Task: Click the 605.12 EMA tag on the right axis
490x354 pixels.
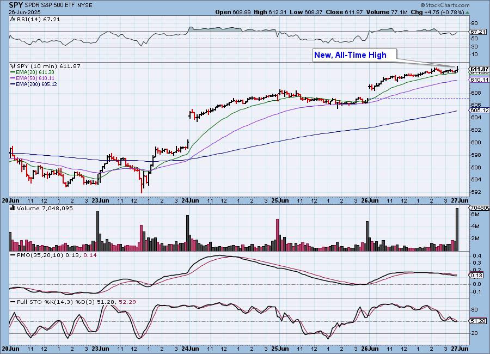Action: pyautogui.click(x=479, y=111)
